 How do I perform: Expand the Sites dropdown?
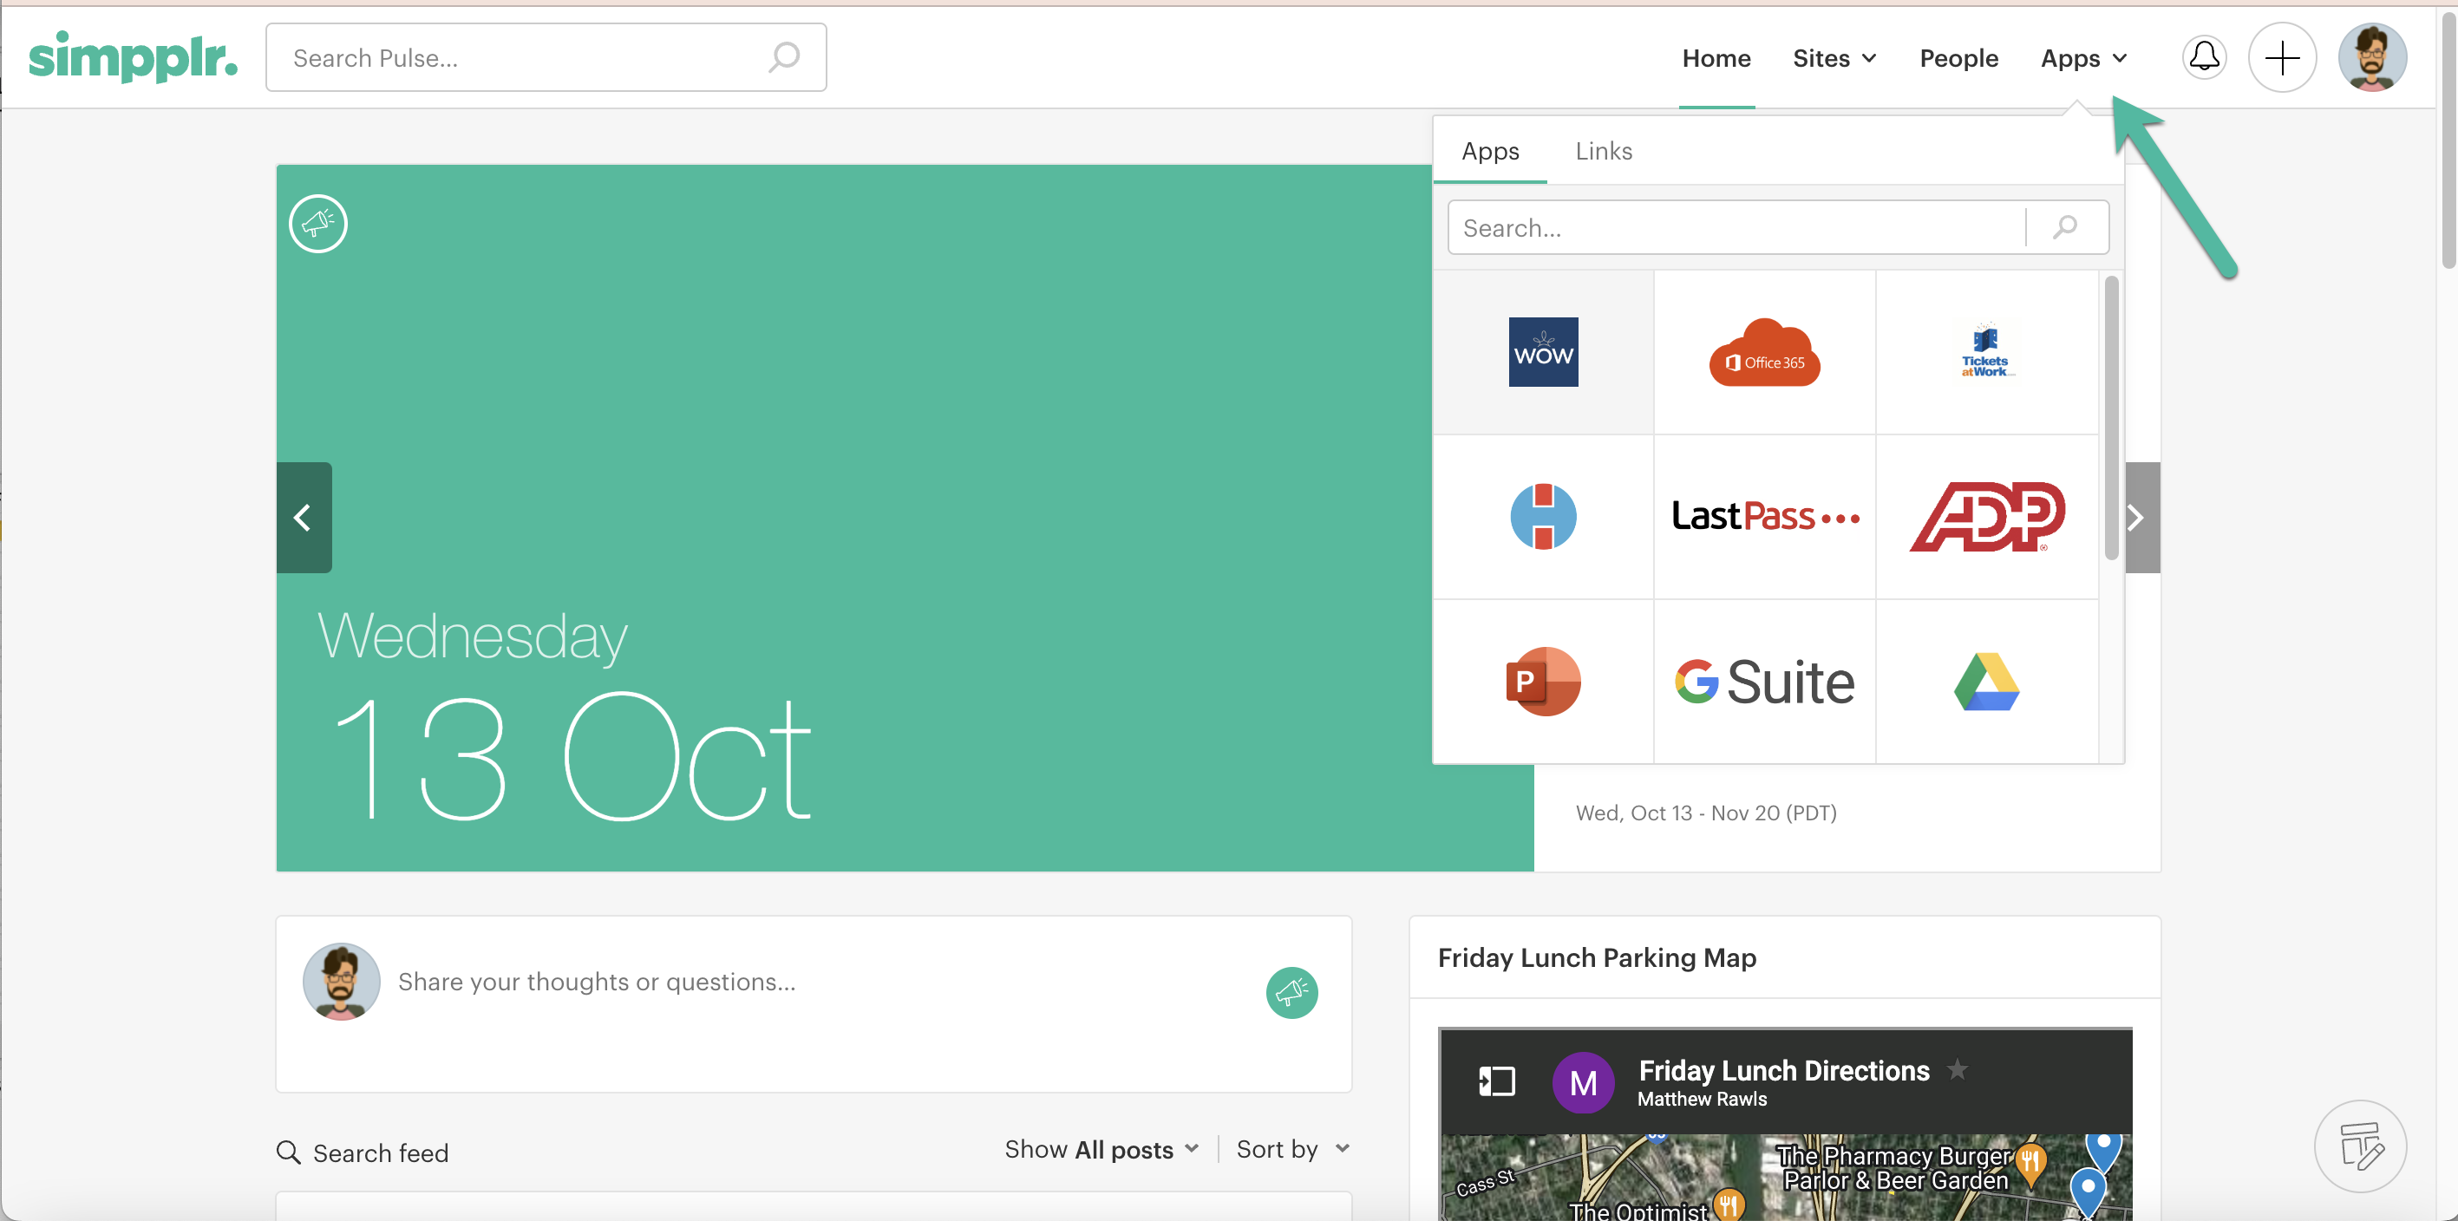click(1834, 58)
